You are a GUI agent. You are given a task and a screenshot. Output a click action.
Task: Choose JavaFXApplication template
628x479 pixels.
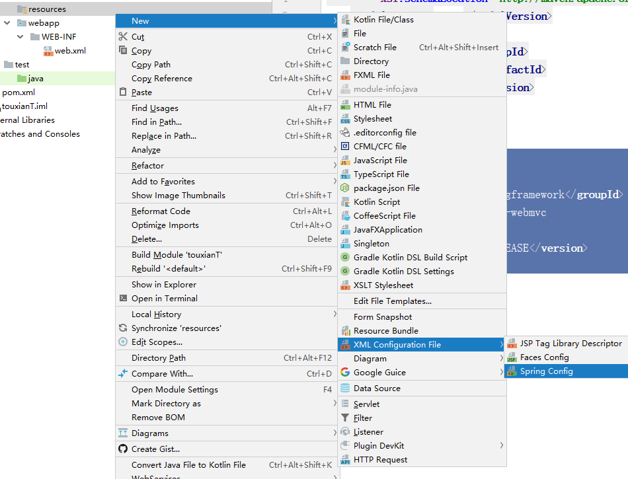tap(422, 230)
